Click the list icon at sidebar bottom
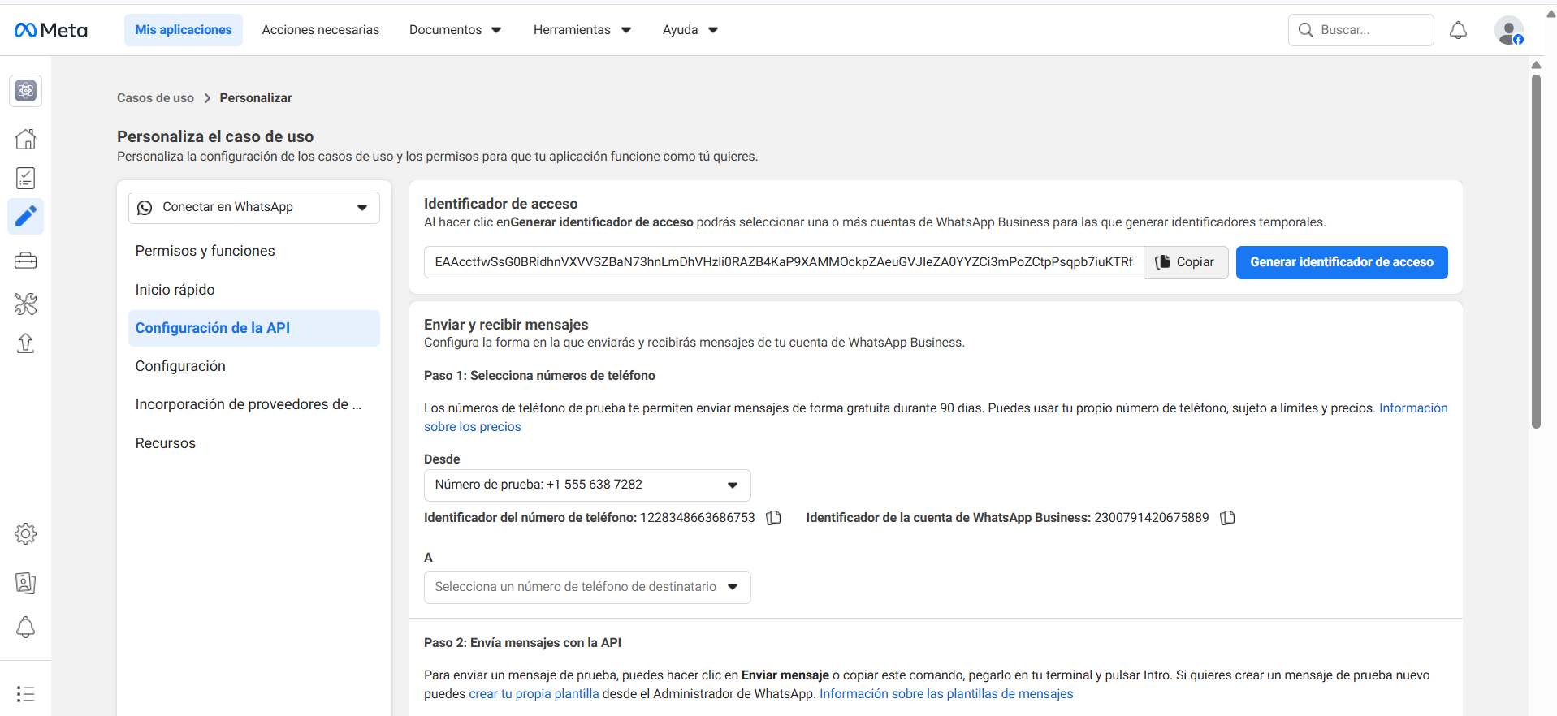1557x716 pixels. click(x=25, y=694)
